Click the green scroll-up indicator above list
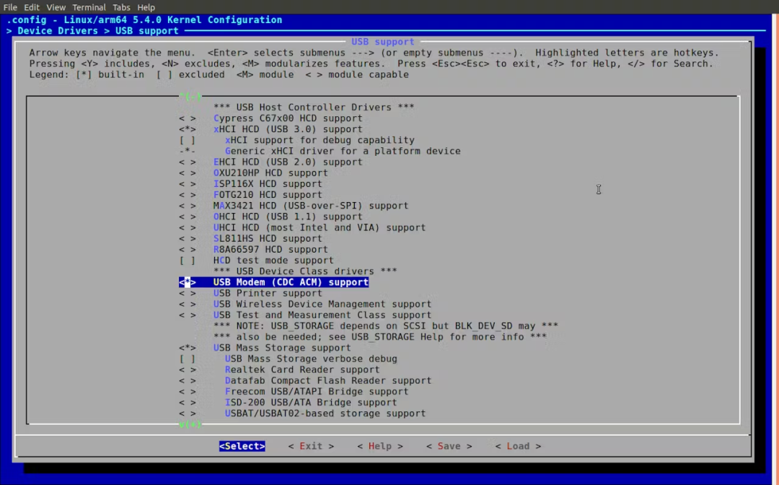Image resolution: width=779 pixels, height=485 pixels. pos(190,97)
